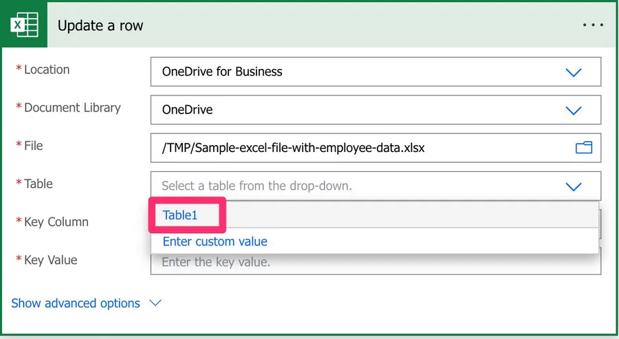Click the Location dropdown chevron

point(573,72)
